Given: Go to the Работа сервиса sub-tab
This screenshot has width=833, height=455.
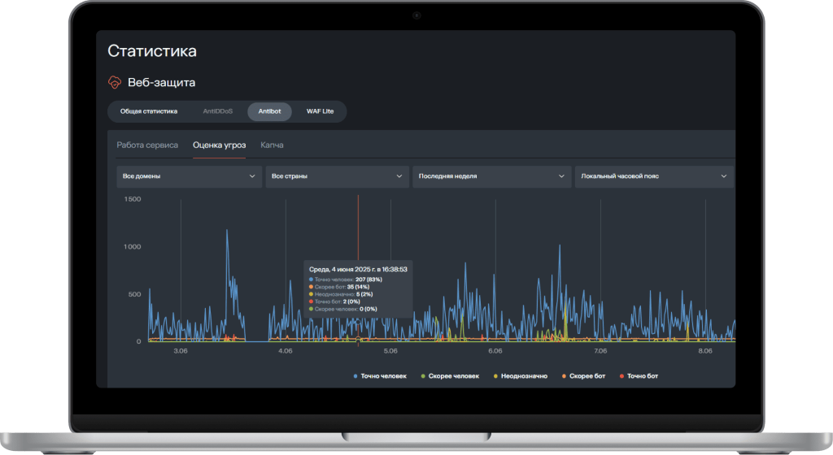Looking at the screenshot, I should 147,145.
